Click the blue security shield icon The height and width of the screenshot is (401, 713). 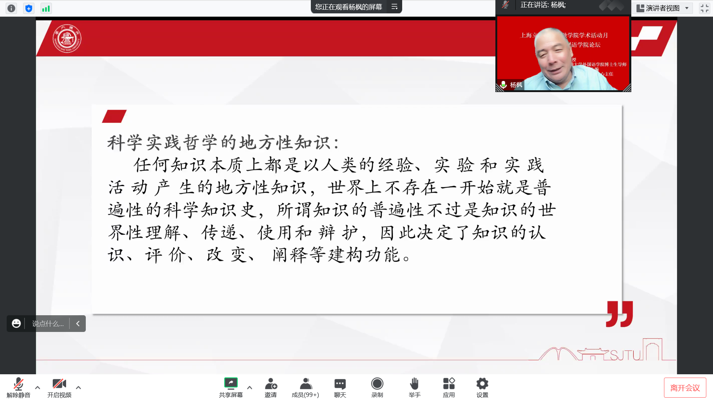(29, 8)
